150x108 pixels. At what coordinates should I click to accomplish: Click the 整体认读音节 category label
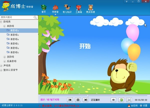[10, 70]
